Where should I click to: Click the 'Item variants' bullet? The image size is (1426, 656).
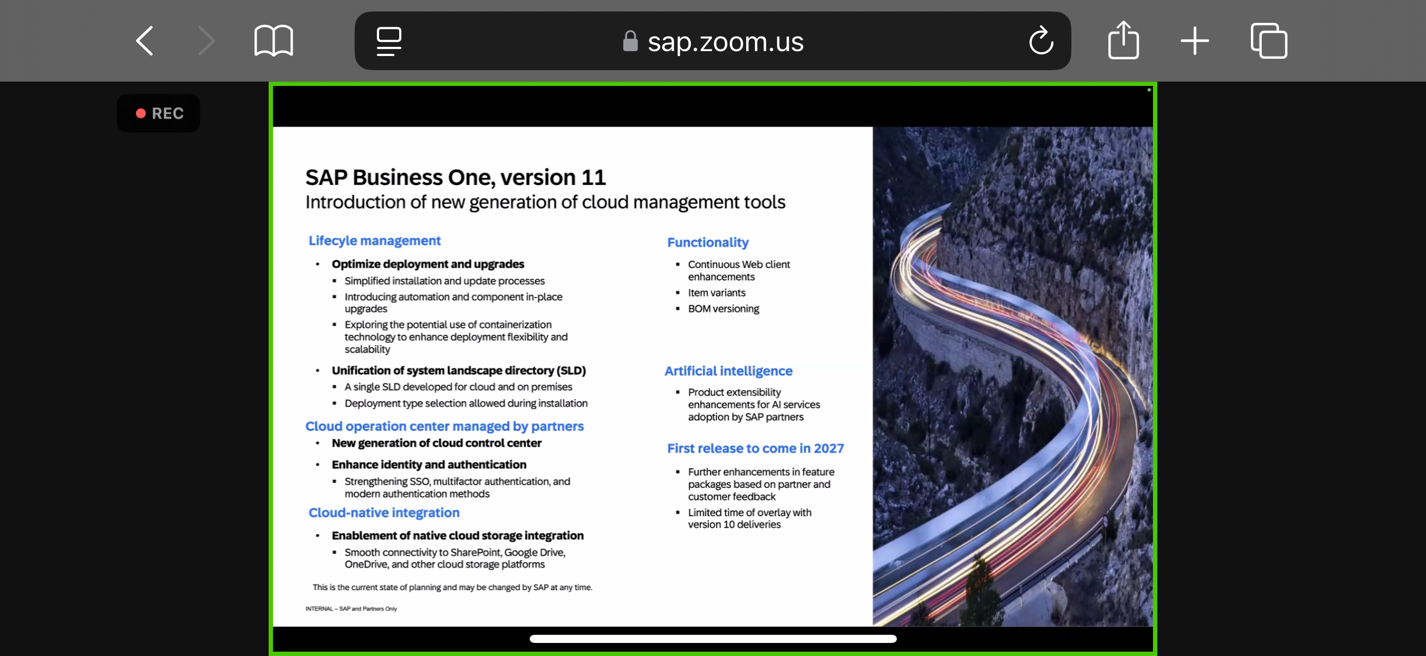click(x=716, y=293)
